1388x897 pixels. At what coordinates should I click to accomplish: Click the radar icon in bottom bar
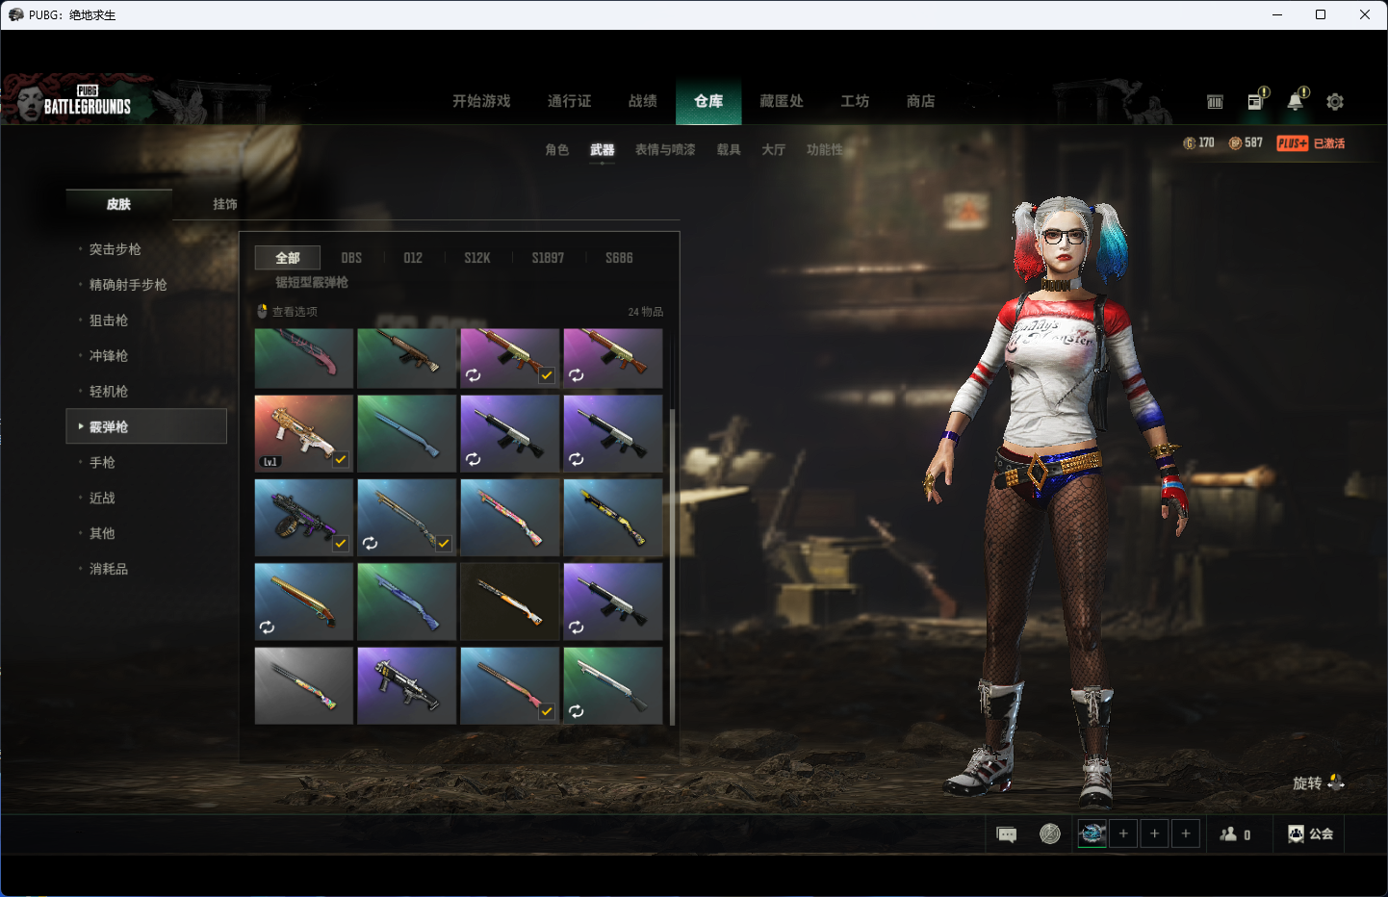click(1050, 834)
